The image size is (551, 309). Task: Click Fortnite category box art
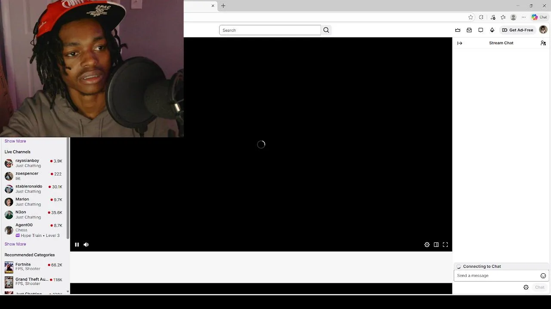tap(9, 267)
